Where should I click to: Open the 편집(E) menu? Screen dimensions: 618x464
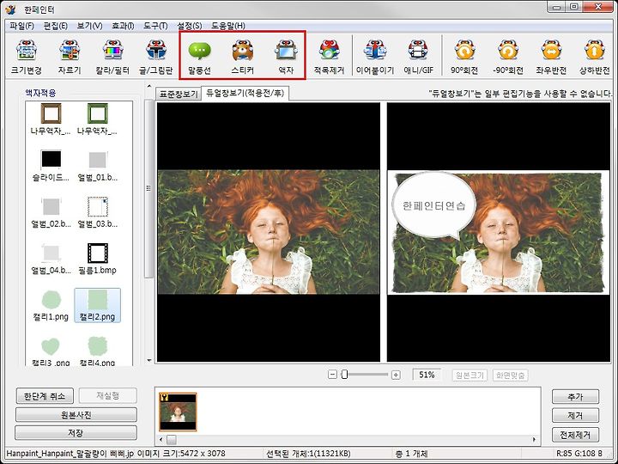(x=56, y=26)
